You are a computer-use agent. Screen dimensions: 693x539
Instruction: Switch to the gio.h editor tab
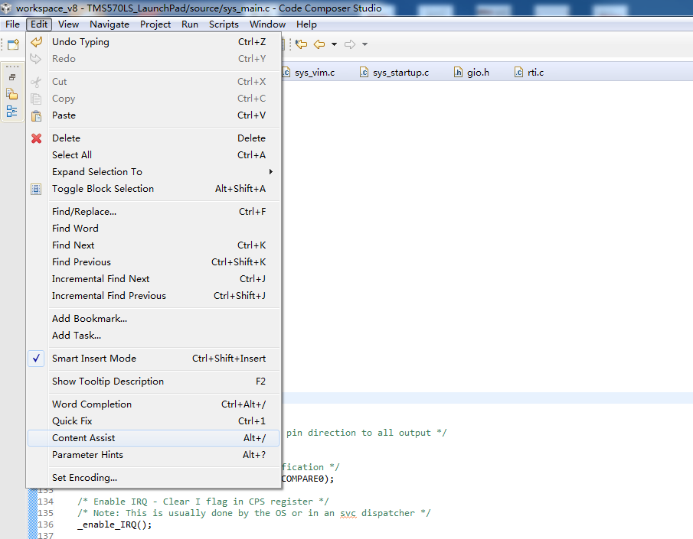tap(472, 73)
